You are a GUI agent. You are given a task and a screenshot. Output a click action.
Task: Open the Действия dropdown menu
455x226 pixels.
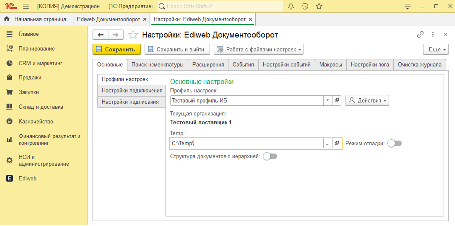coord(367,100)
